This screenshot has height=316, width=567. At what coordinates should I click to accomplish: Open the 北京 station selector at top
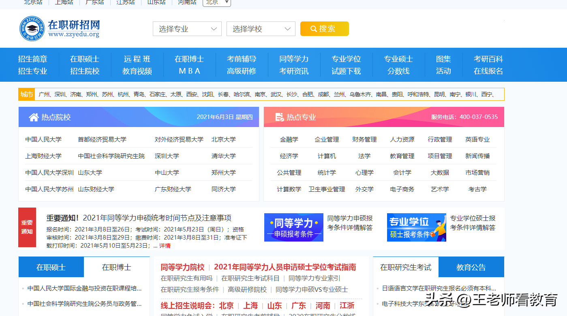coord(216,2)
